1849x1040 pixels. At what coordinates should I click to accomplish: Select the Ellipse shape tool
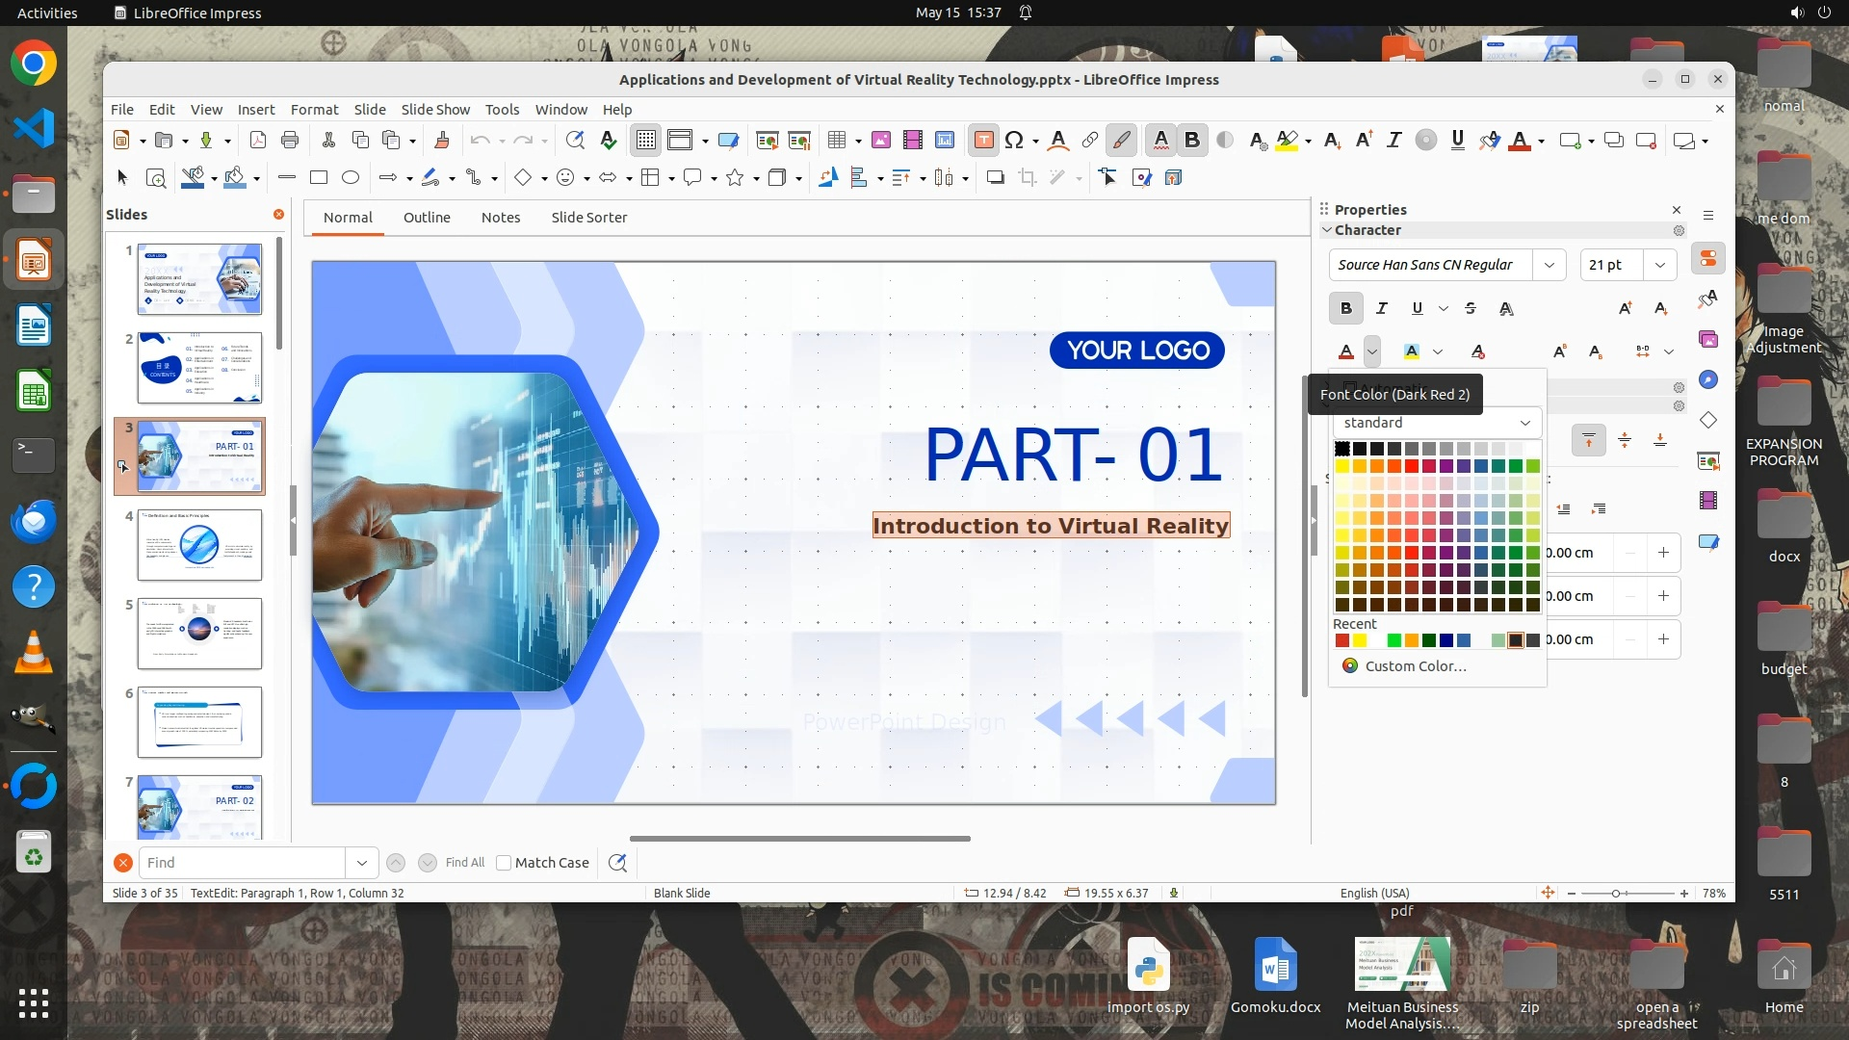(351, 177)
